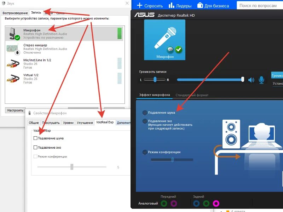Adjust the conference mode slider in Realtek
This screenshot has height=212, width=283.
(x=172, y=160)
